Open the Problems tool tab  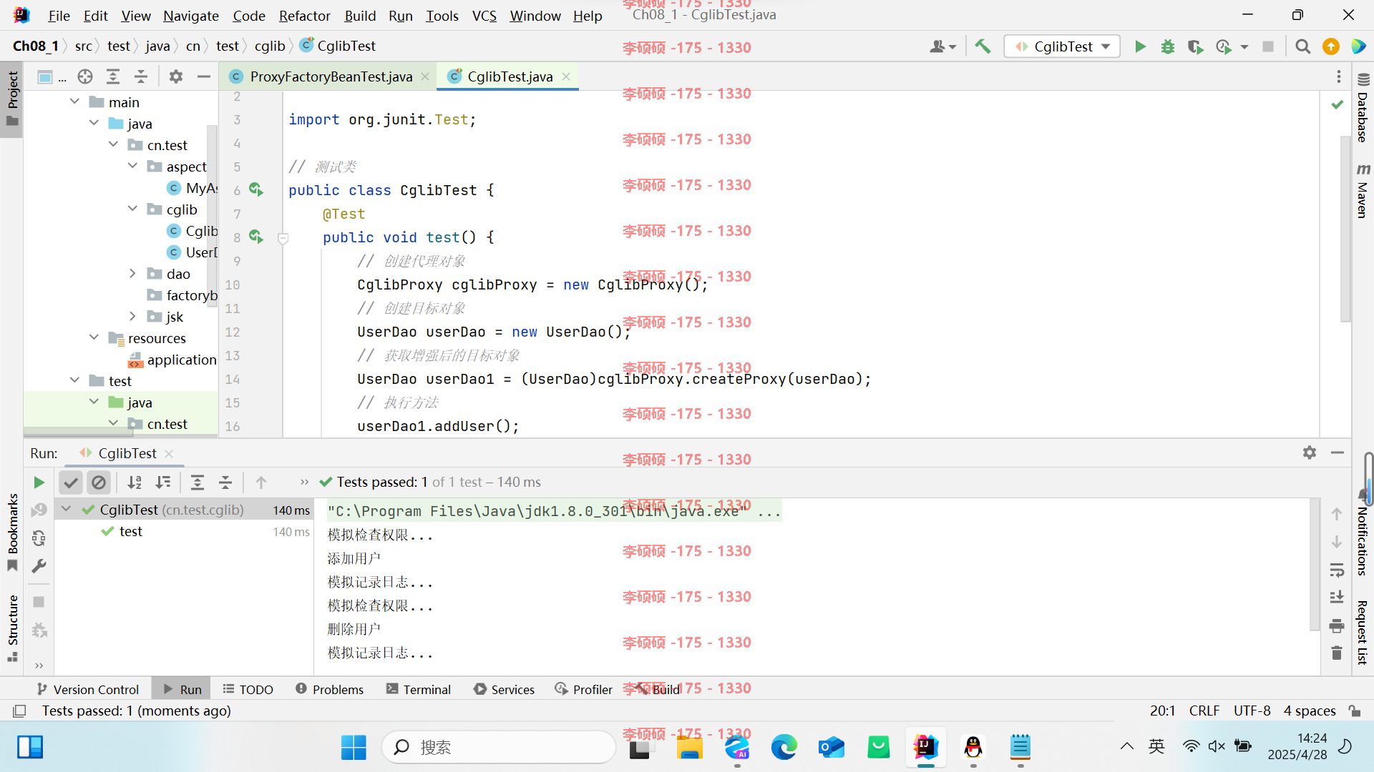[x=329, y=689]
